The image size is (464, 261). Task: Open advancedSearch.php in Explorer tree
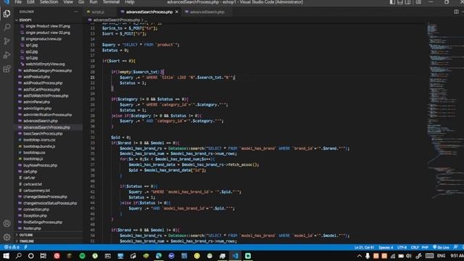point(49,121)
